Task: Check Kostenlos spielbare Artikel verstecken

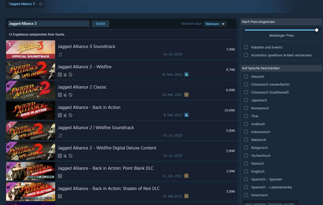Action: coord(246,55)
